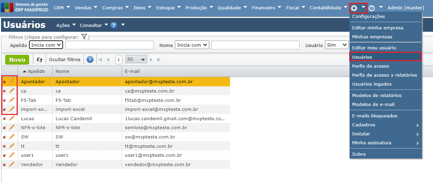Delete the F5-Tab user red X
This screenshot has width=433, height=183.
click(4, 100)
